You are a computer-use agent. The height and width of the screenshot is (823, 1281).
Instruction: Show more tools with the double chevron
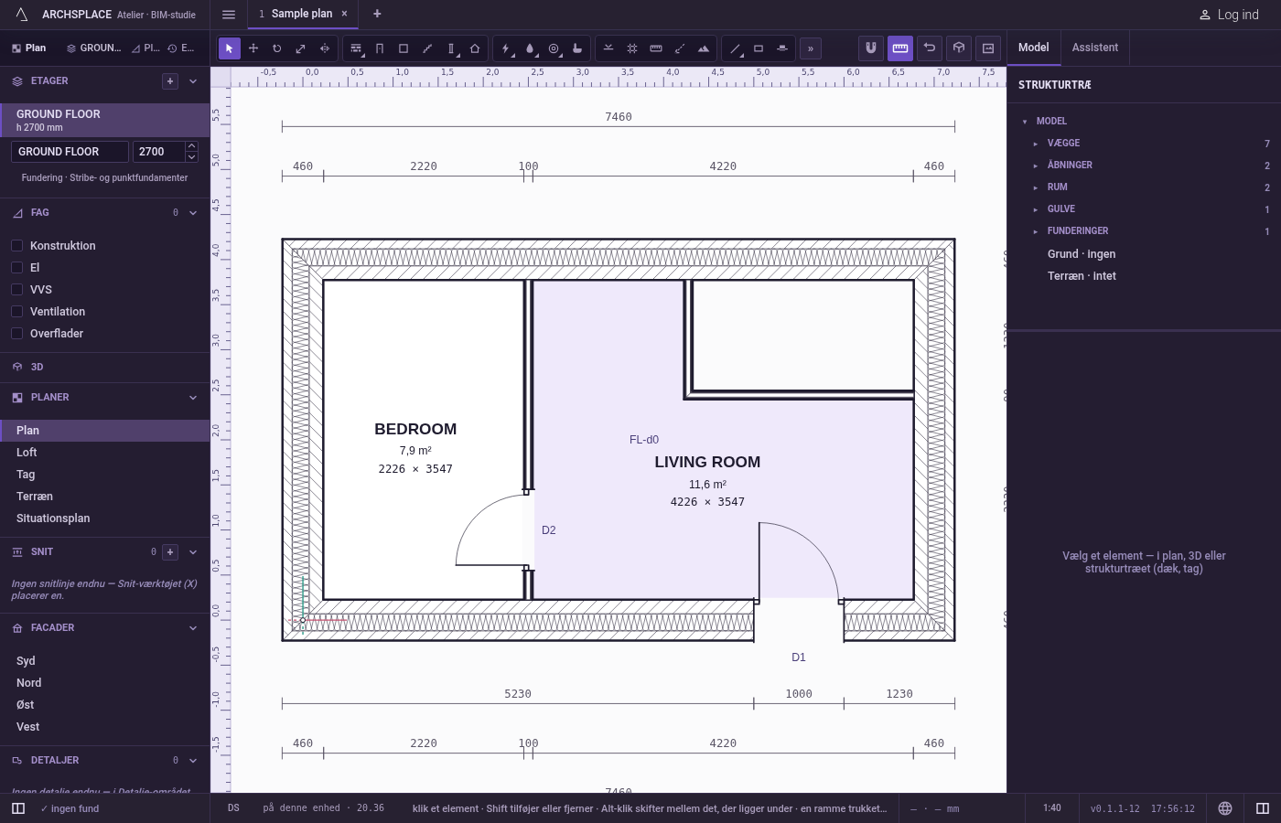[x=811, y=48]
